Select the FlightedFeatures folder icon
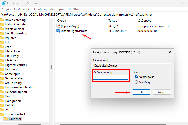Screen dimensions: 188x125 click(x=2, y=65)
